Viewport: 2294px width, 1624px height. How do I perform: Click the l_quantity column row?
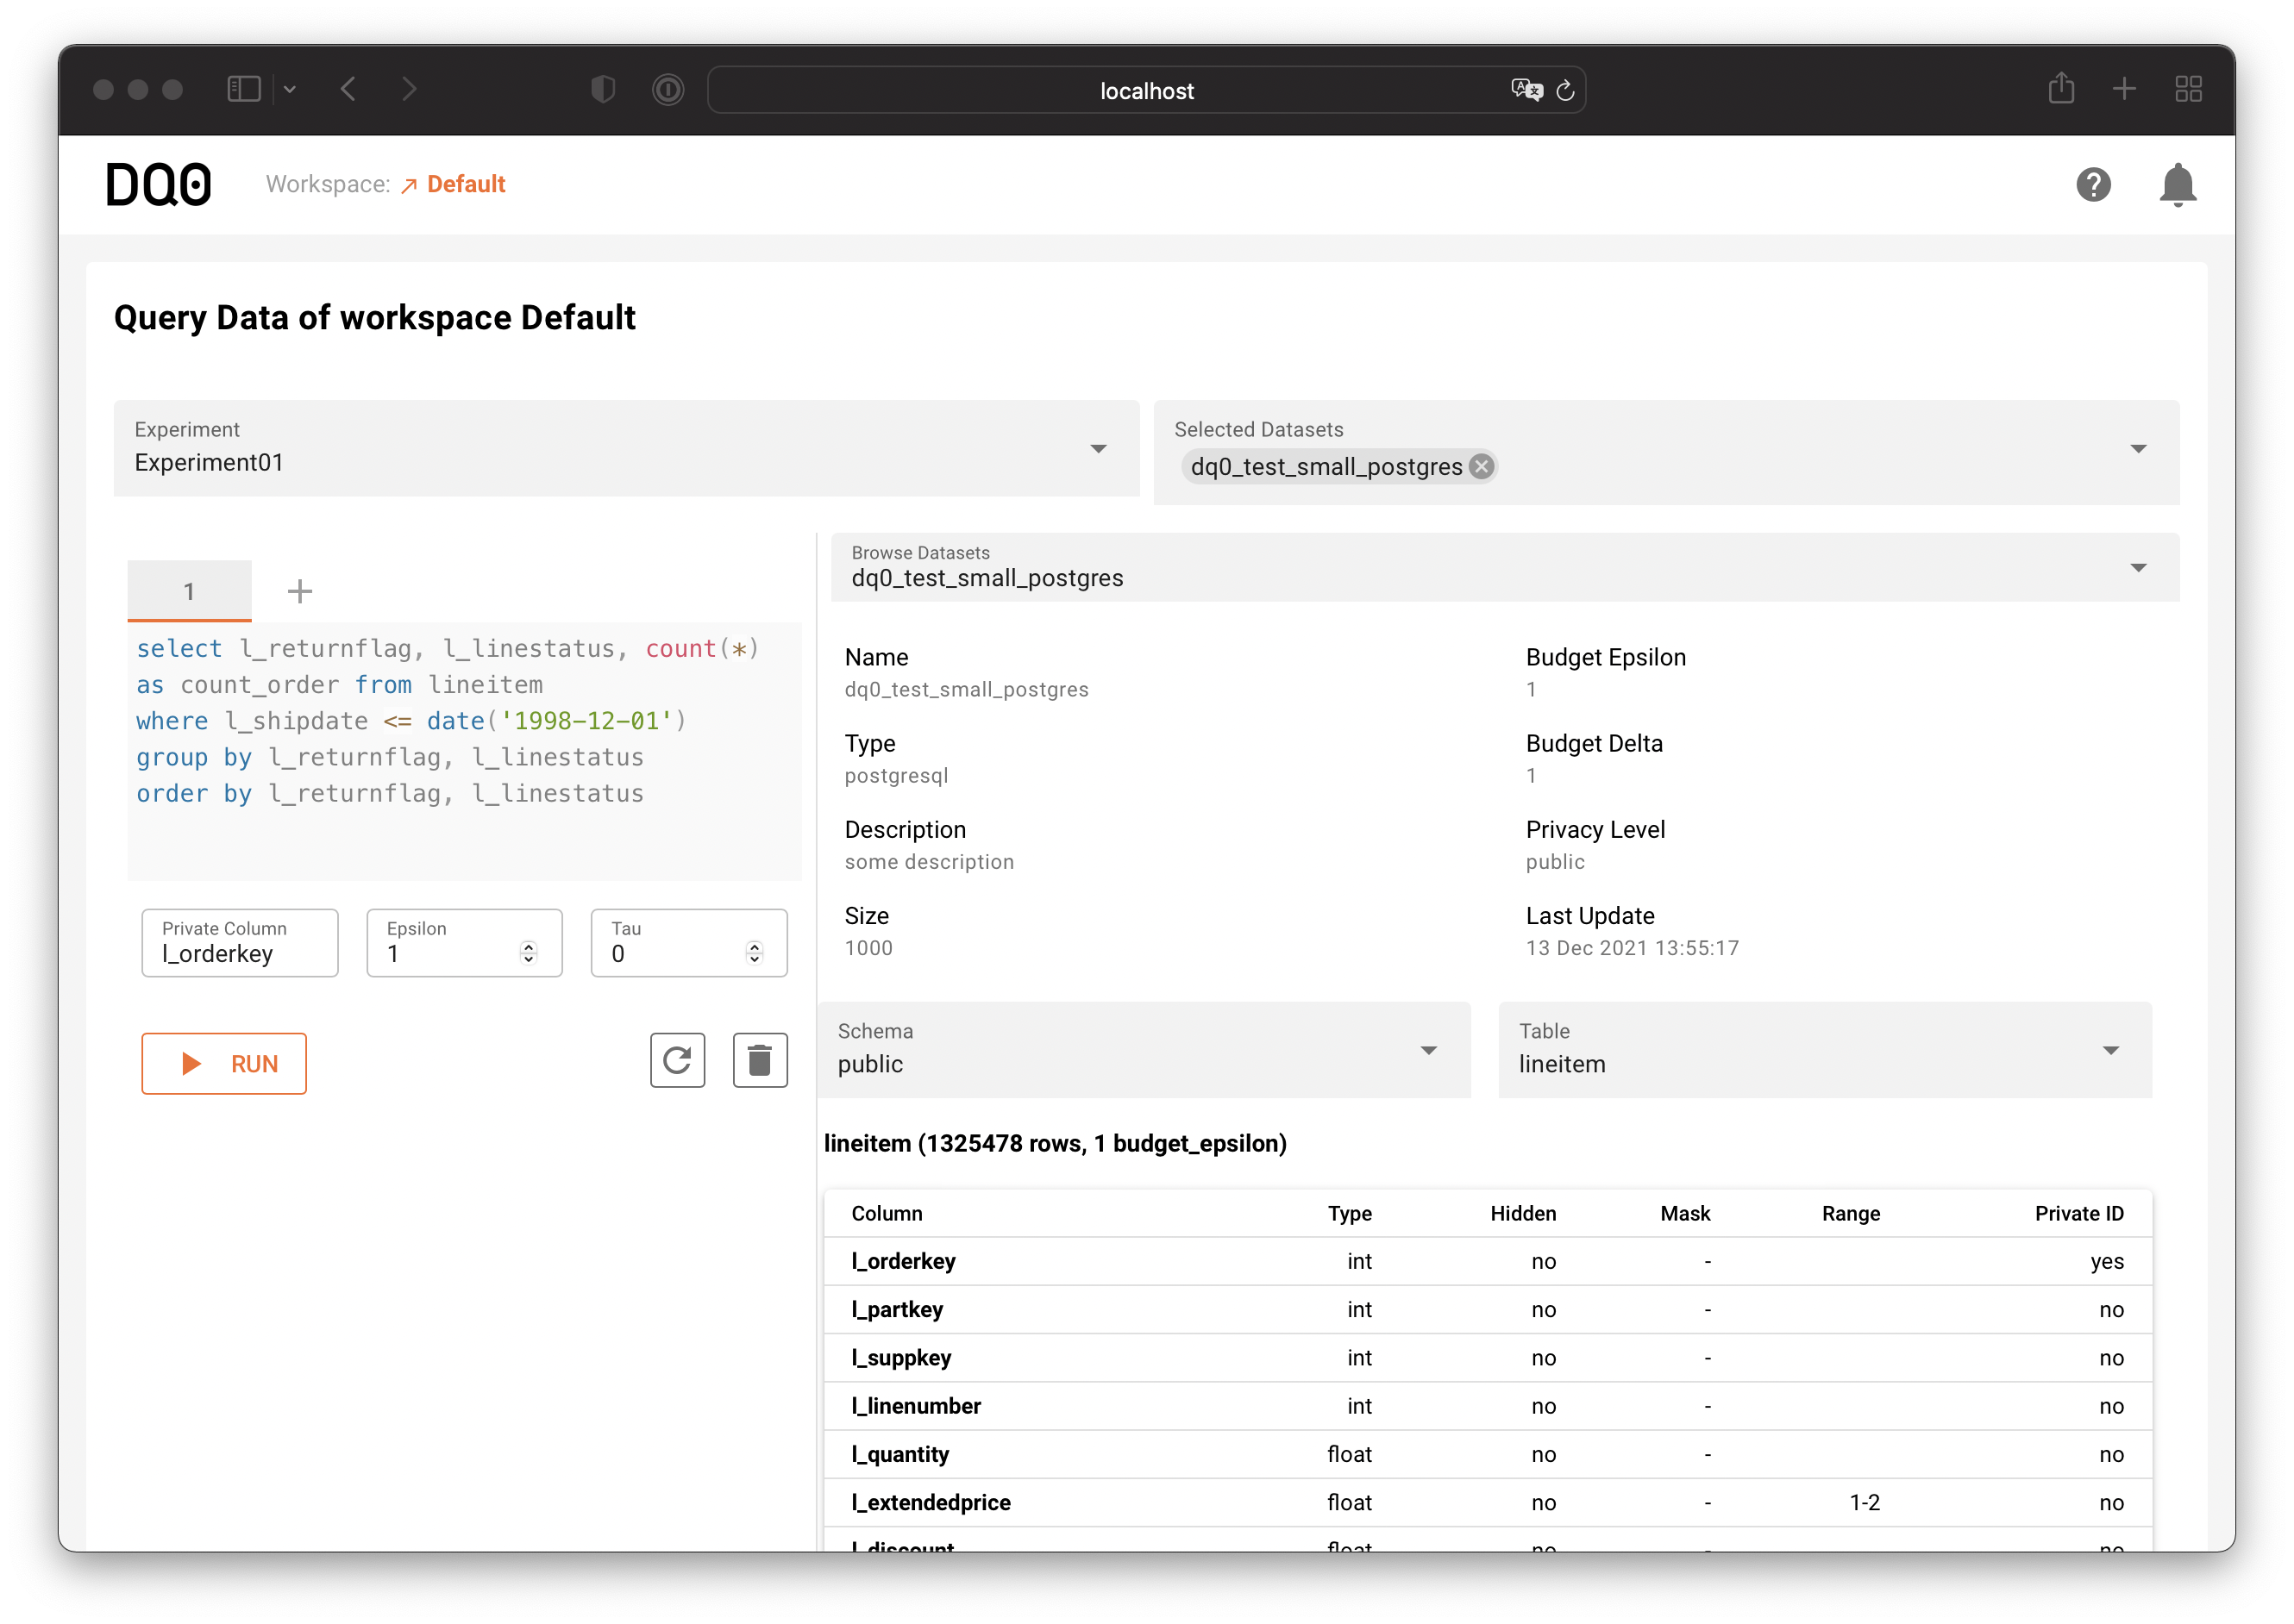tap(1487, 1453)
